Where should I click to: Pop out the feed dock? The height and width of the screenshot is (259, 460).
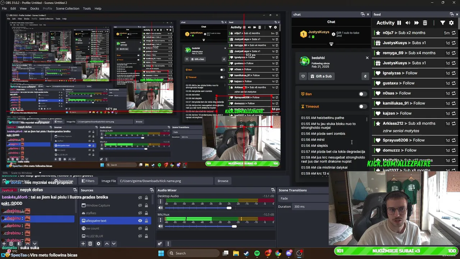click(451, 14)
